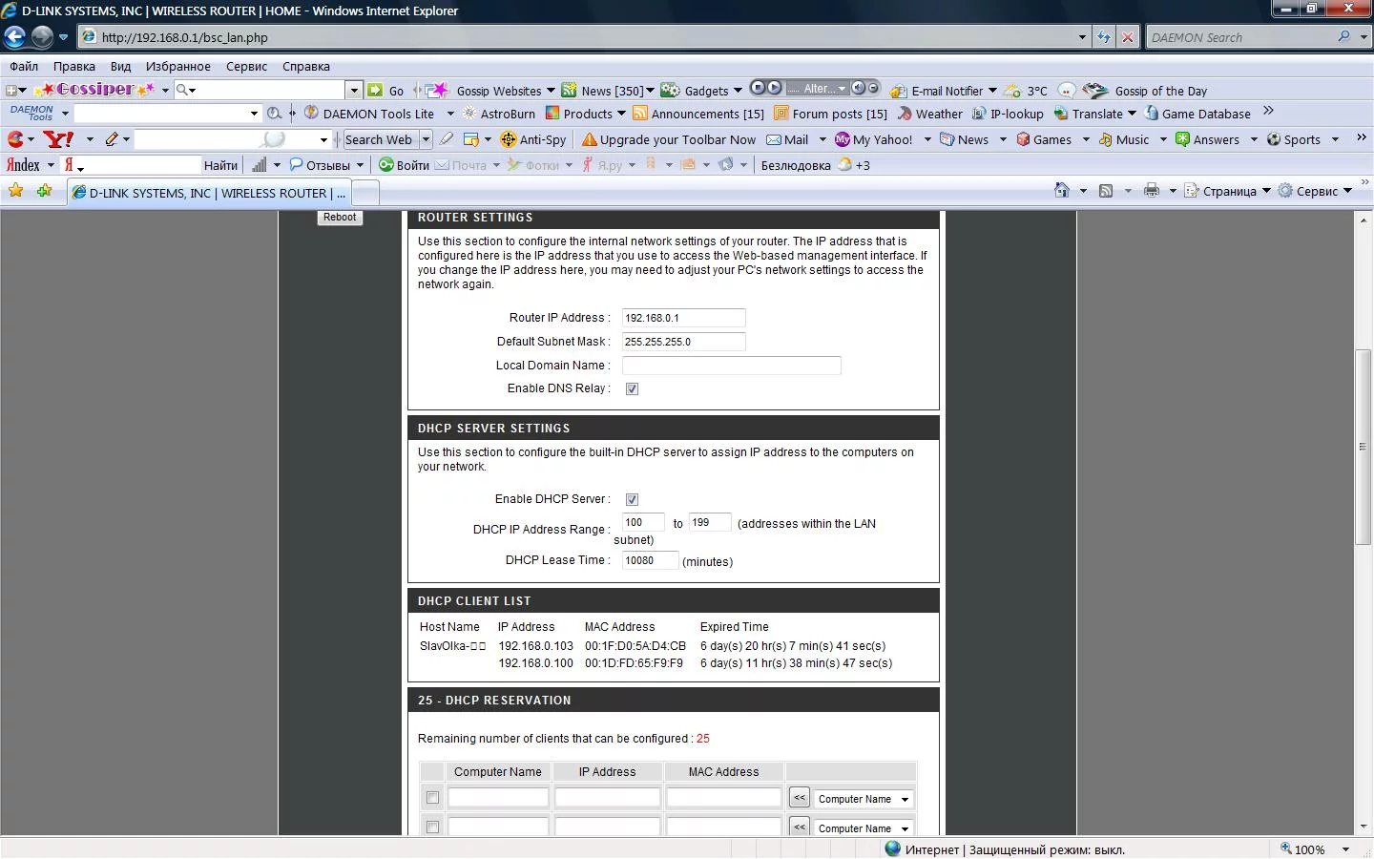1374x859 pixels.
Task: Open the Справка menu
Action: pos(305,66)
